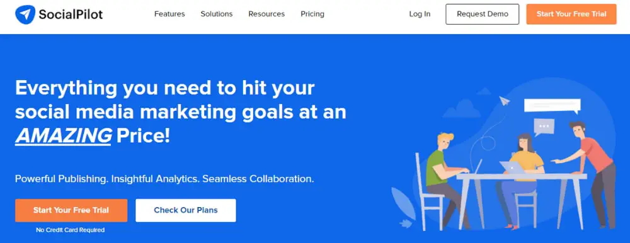Image resolution: width=630 pixels, height=243 pixels.
Task: Click the hero Start Your Free Trial button
Action: coord(71,210)
